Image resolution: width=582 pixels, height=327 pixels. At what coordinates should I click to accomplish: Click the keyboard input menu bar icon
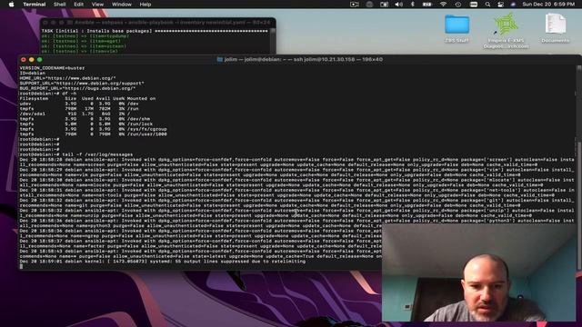click(474, 5)
